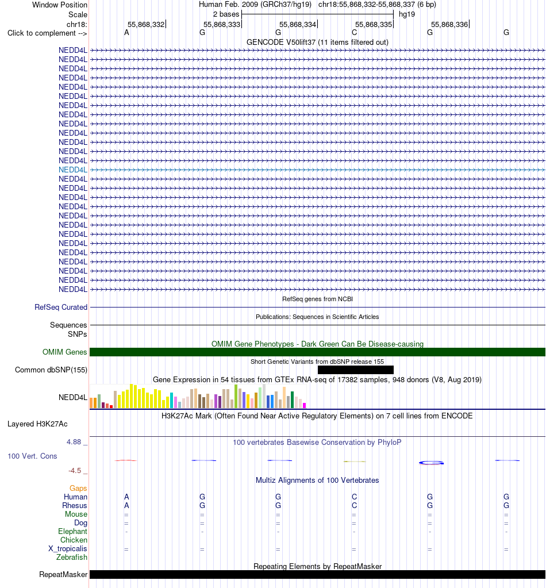Click the dark green OMIM Genes bar
546x588 pixels.
pyautogui.click(x=317, y=352)
